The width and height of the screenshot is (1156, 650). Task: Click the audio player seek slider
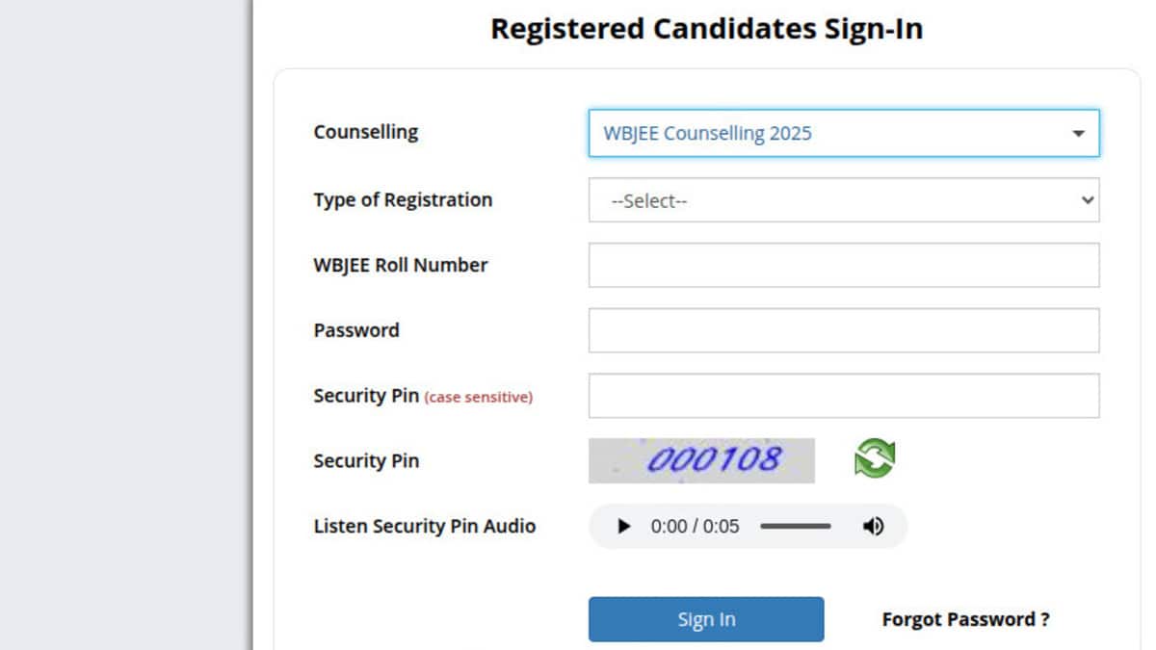(795, 527)
